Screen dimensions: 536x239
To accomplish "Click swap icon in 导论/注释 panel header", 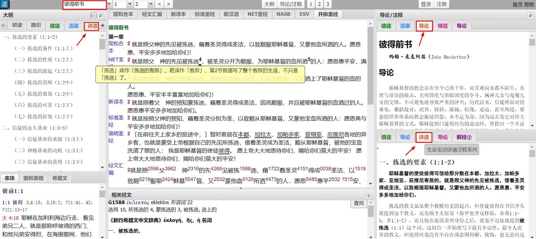I will (530, 15).
